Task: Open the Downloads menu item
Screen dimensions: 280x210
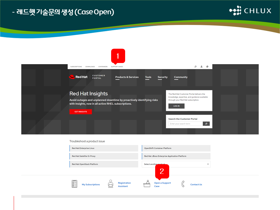Action: (90, 66)
